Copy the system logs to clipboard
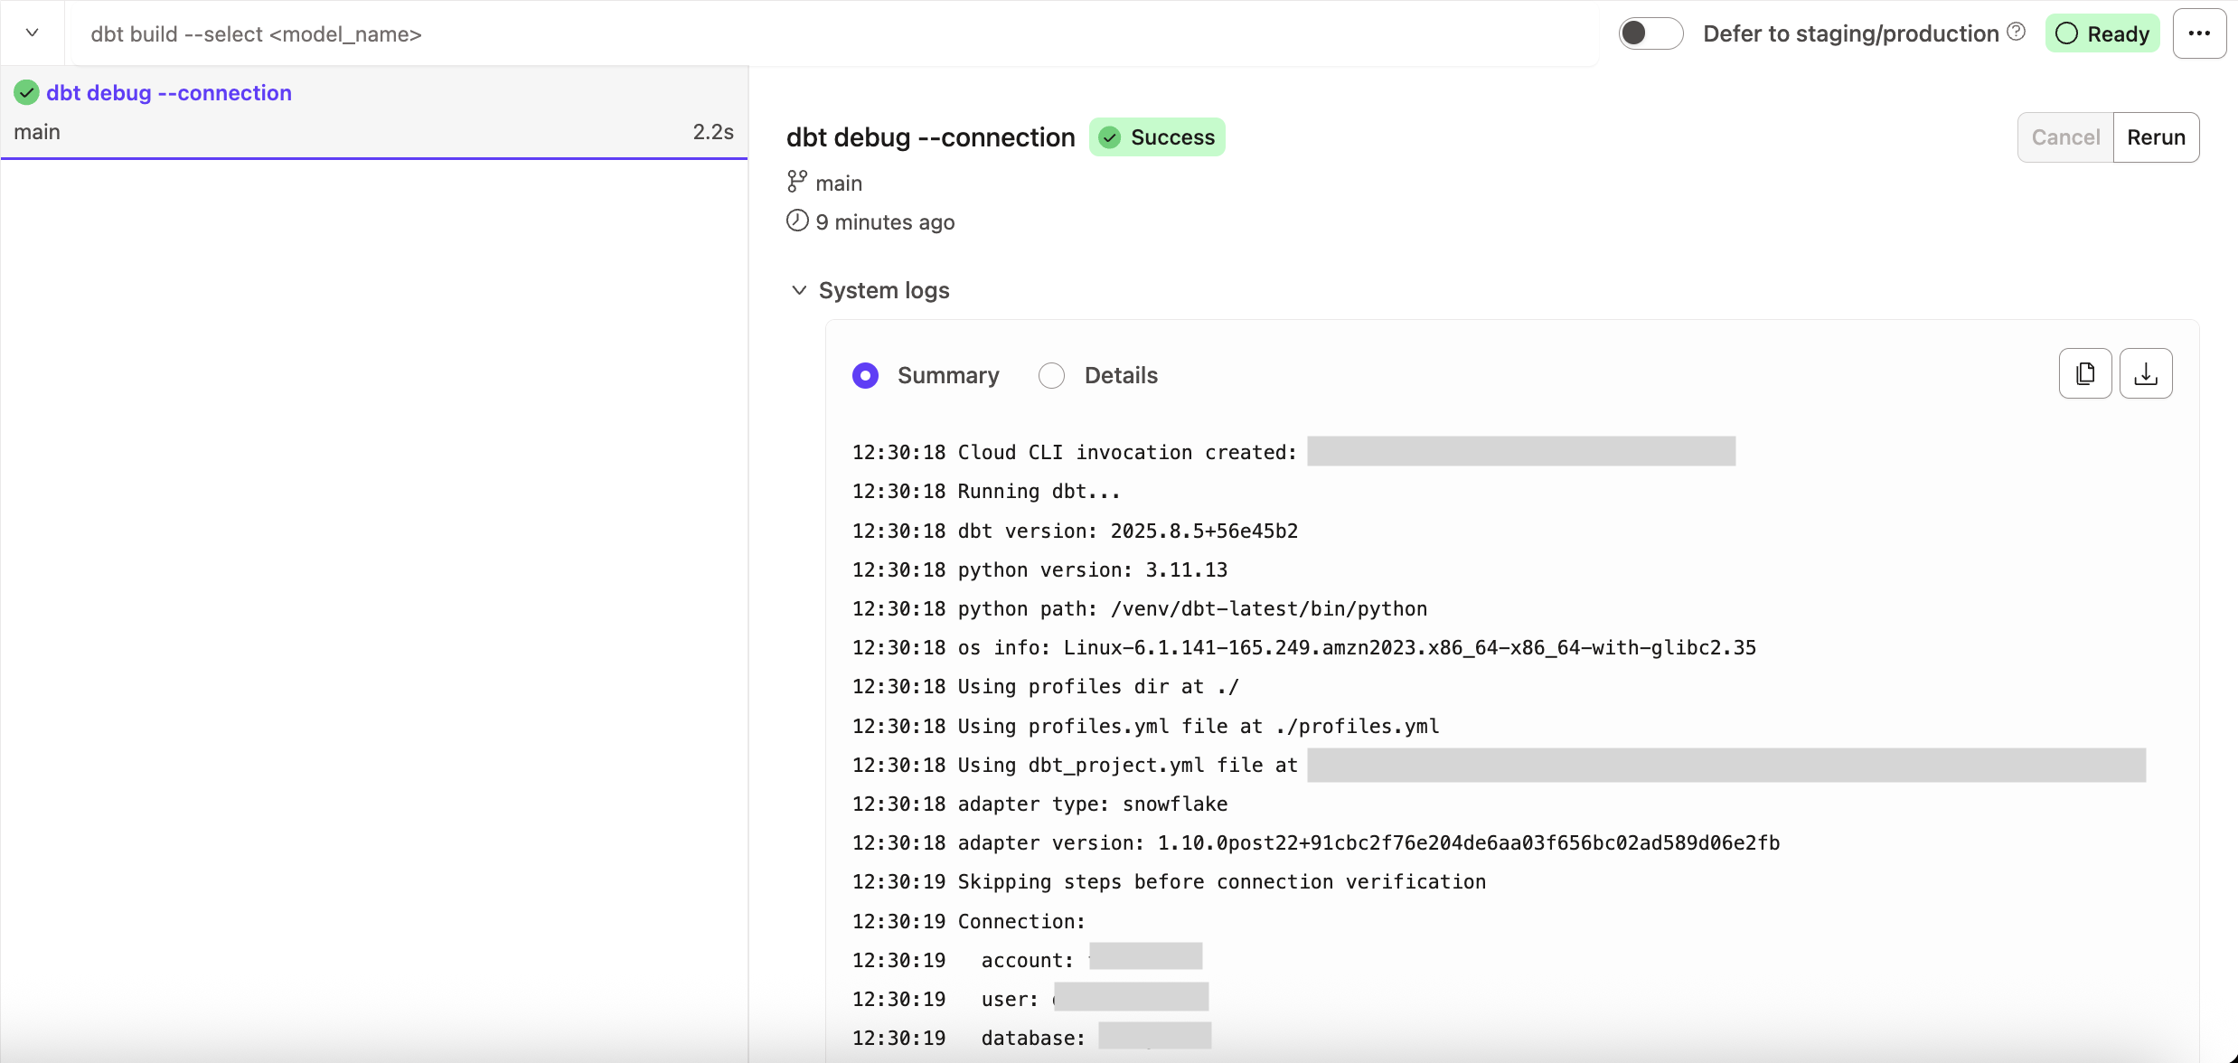Image resolution: width=2238 pixels, height=1063 pixels. click(x=2085, y=372)
